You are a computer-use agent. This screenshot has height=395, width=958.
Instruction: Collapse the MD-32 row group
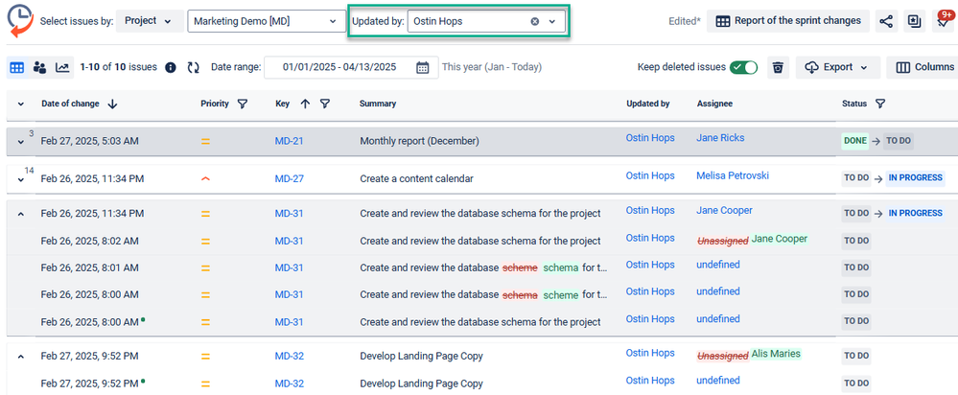click(x=21, y=357)
